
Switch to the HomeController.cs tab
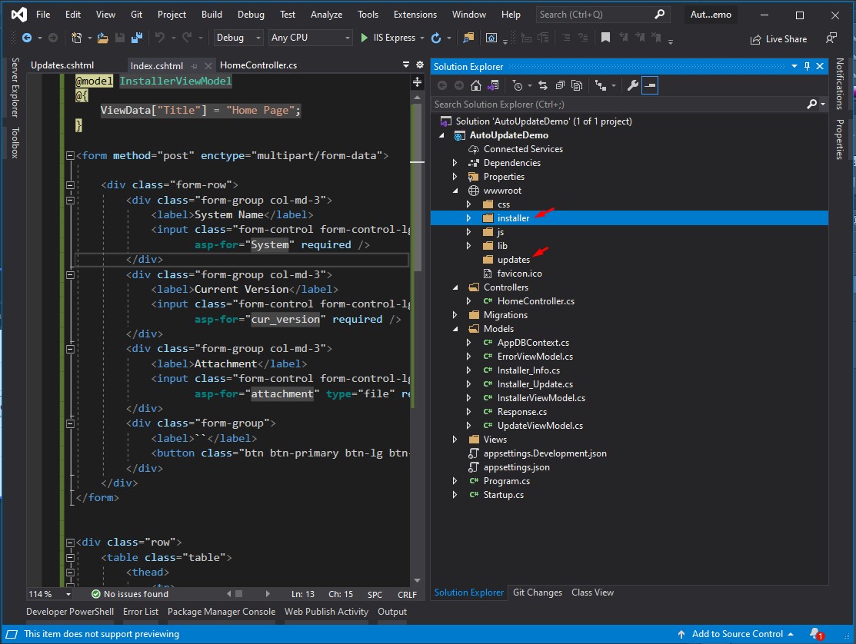258,65
